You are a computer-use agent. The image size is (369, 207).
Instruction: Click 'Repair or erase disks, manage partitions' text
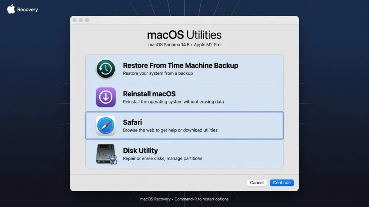(x=163, y=158)
